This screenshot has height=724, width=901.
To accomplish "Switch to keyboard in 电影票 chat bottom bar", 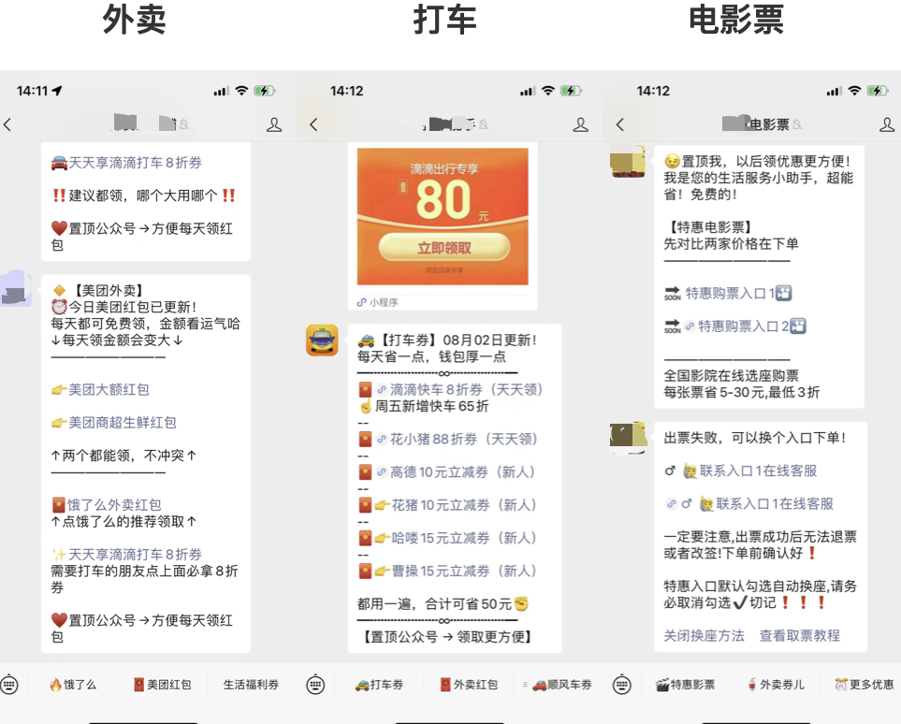I will 622,685.
